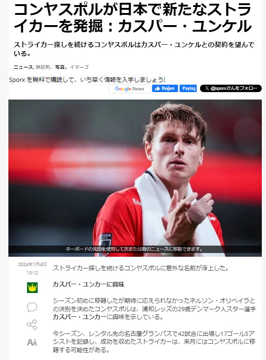Click the イマーゴ photo credit text
This screenshot has height=360, width=266.
79,67
